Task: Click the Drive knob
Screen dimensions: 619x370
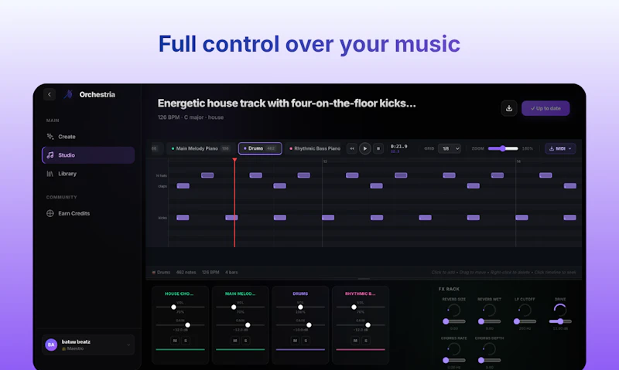Action: point(560,311)
